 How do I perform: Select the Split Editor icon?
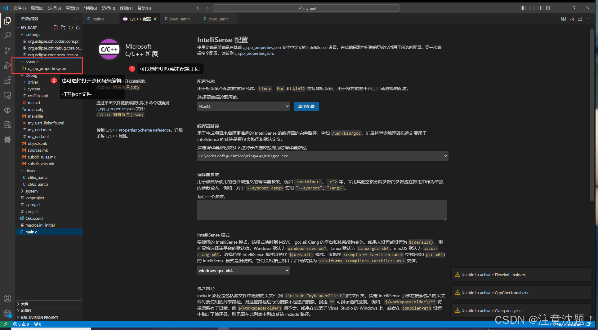click(x=580, y=19)
